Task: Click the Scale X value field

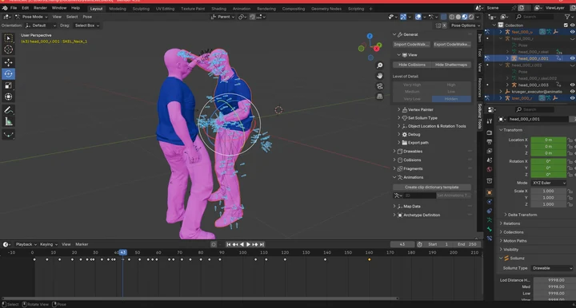Action: (x=549, y=192)
